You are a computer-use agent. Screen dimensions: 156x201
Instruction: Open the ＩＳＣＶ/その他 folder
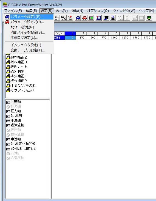coord(21,86)
